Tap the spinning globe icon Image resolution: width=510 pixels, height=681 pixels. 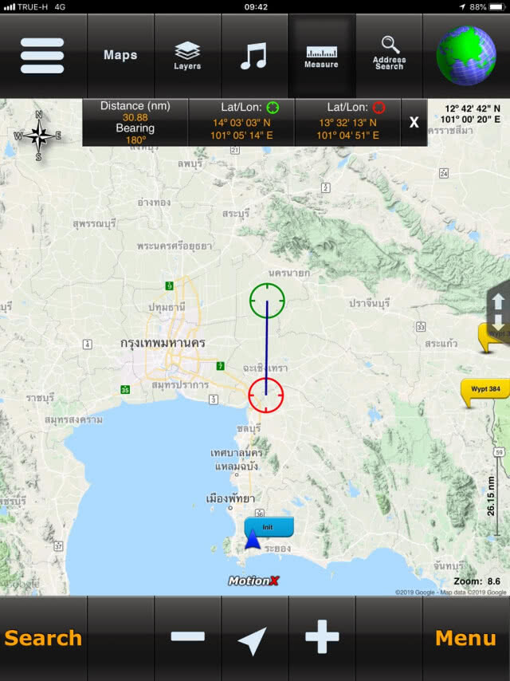466,56
